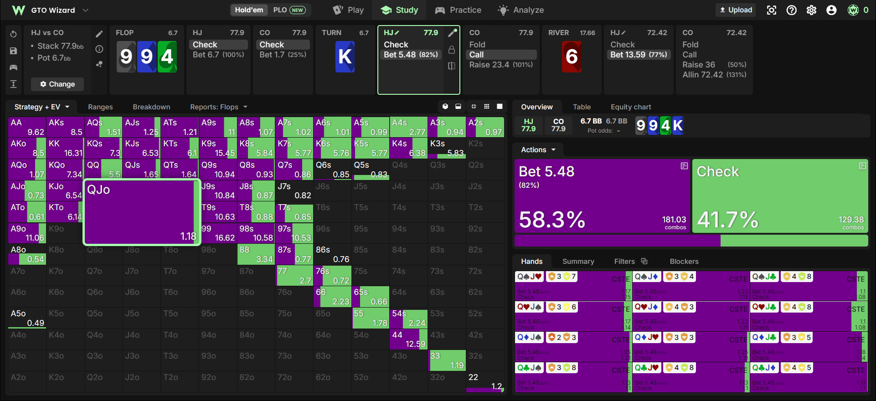Expand the Check action card icon
This screenshot has height=401, width=876.
pyautogui.click(x=862, y=166)
